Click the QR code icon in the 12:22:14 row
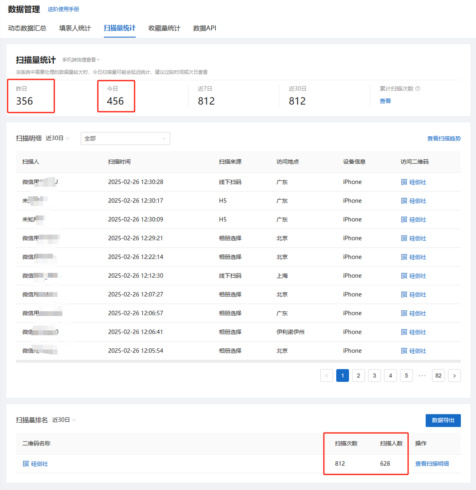This screenshot has height=490, width=476. (x=404, y=257)
